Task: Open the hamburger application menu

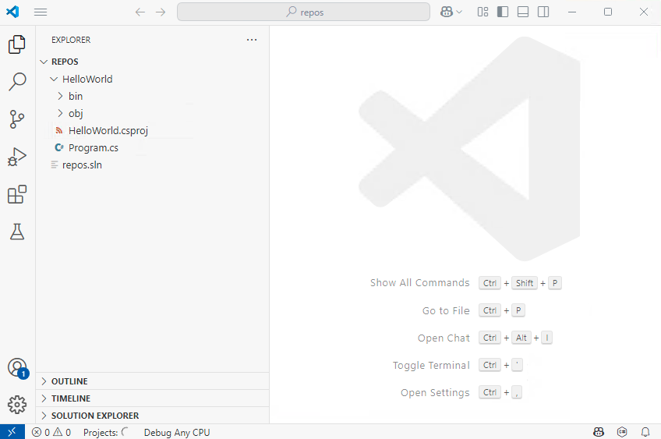Action: click(x=41, y=12)
